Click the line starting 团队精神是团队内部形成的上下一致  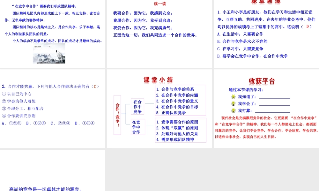[56, 13]
